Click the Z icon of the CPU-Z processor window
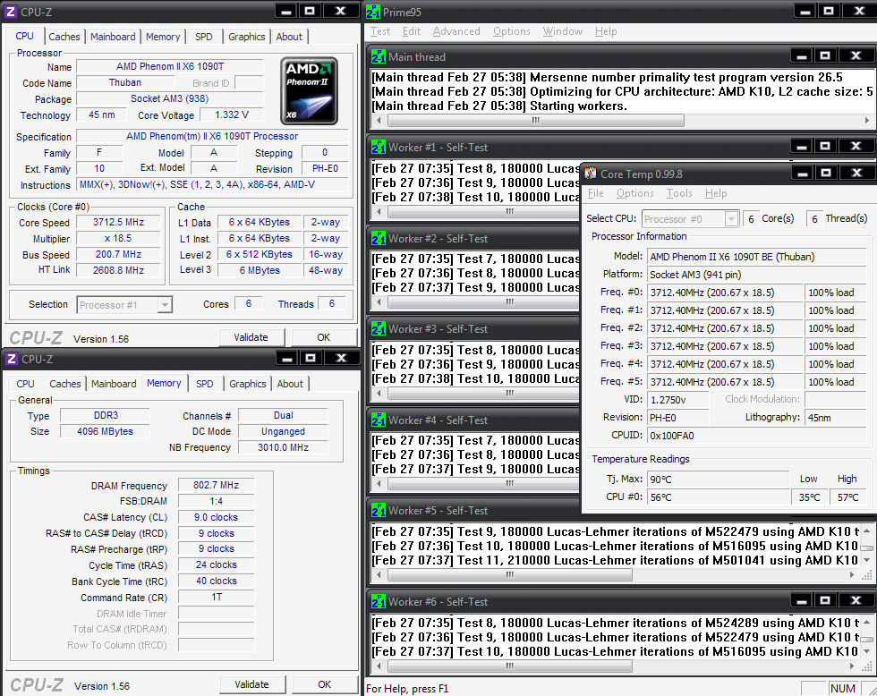This screenshot has width=877, height=696. [x=11, y=12]
